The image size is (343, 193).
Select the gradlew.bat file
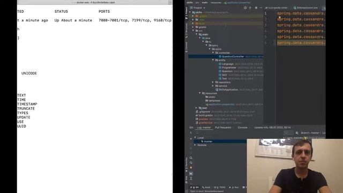(x=205, y=123)
